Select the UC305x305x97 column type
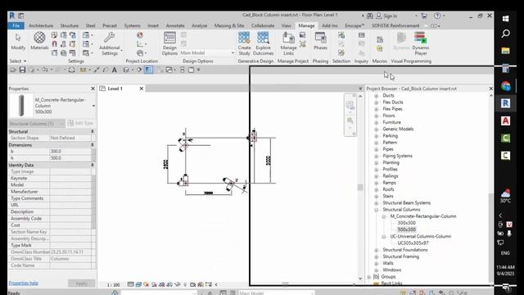524x295 pixels. coord(413,243)
